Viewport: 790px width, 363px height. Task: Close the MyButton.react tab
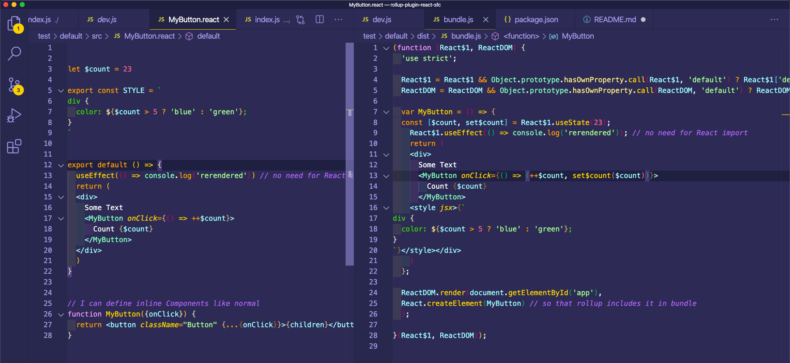(x=226, y=20)
